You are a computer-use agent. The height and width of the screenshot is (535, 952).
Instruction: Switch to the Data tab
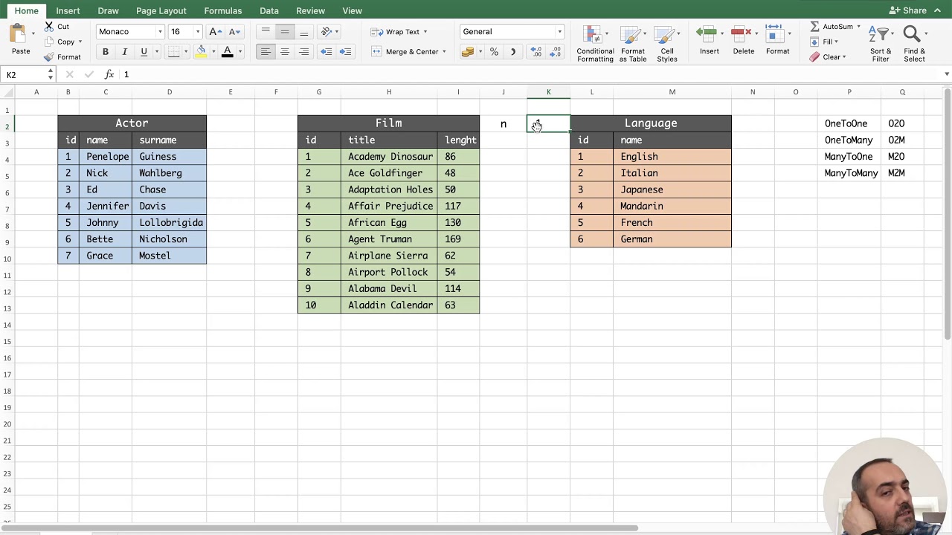click(269, 10)
